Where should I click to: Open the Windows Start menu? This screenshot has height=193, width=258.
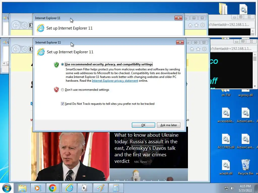(x=7, y=188)
